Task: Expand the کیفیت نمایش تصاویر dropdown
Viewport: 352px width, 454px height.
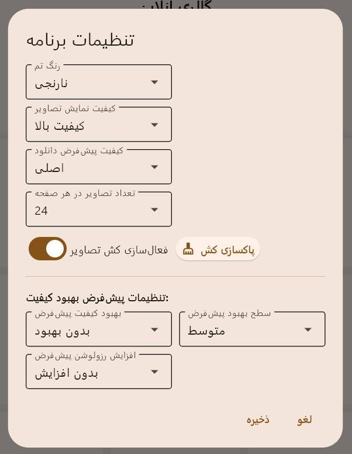Action: pyautogui.click(x=98, y=125)
